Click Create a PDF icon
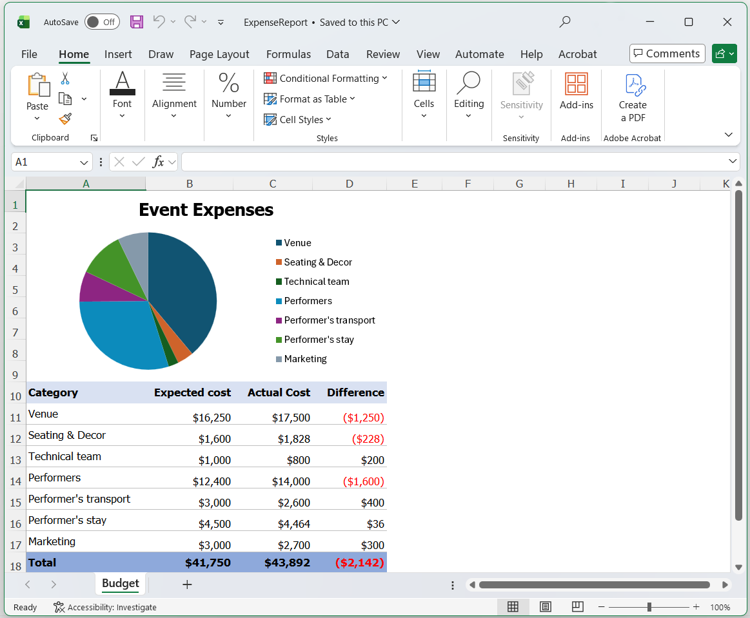Image resolution: width=750 pixels, height=618 pixels. click(x=636, y=85)
